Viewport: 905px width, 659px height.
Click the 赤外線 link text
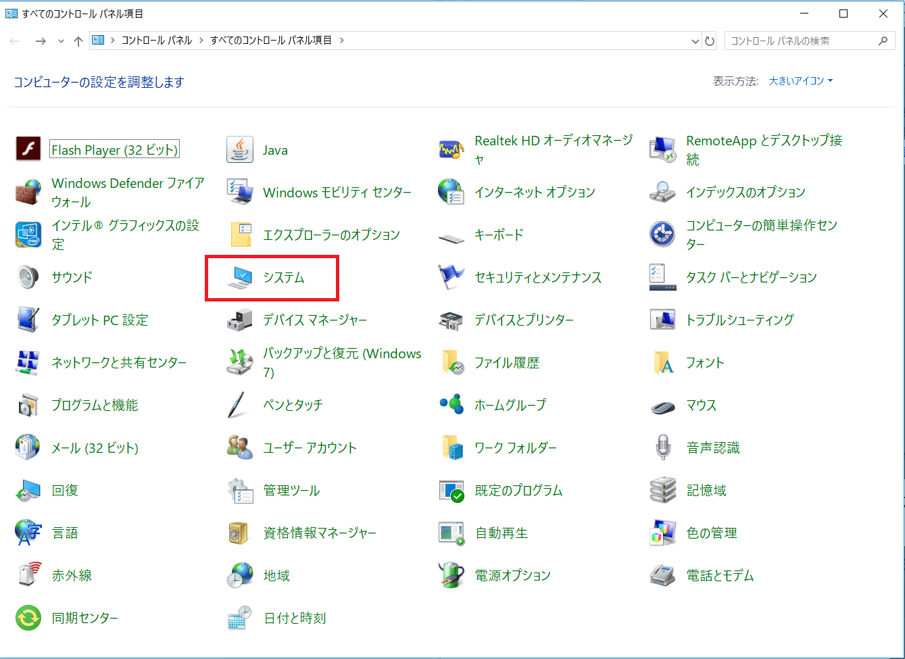[72, 575]
